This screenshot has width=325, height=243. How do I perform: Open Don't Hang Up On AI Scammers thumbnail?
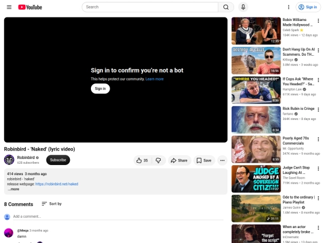[256, 61]
